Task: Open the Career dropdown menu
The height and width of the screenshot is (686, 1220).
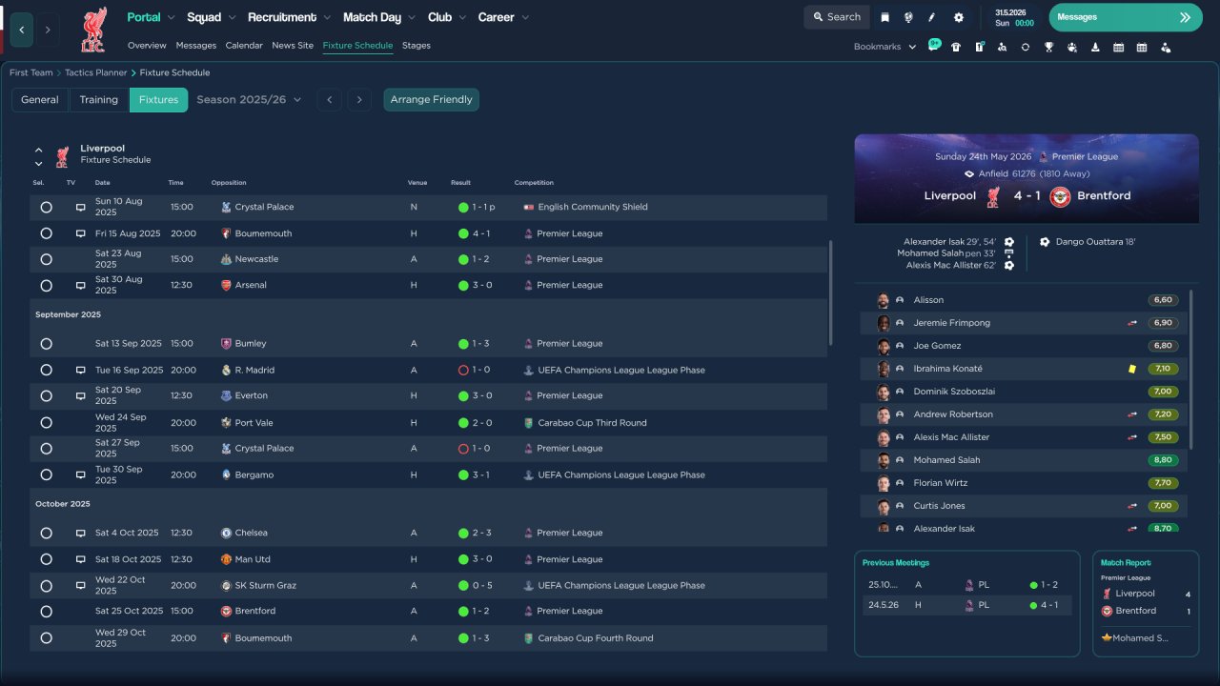Action: tap(503, 17)
